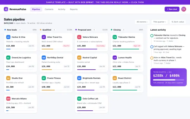Screen dimensions: 190x119
Task: Click the Team Quota Q2 progress bar
Action: tap(168, 80)
